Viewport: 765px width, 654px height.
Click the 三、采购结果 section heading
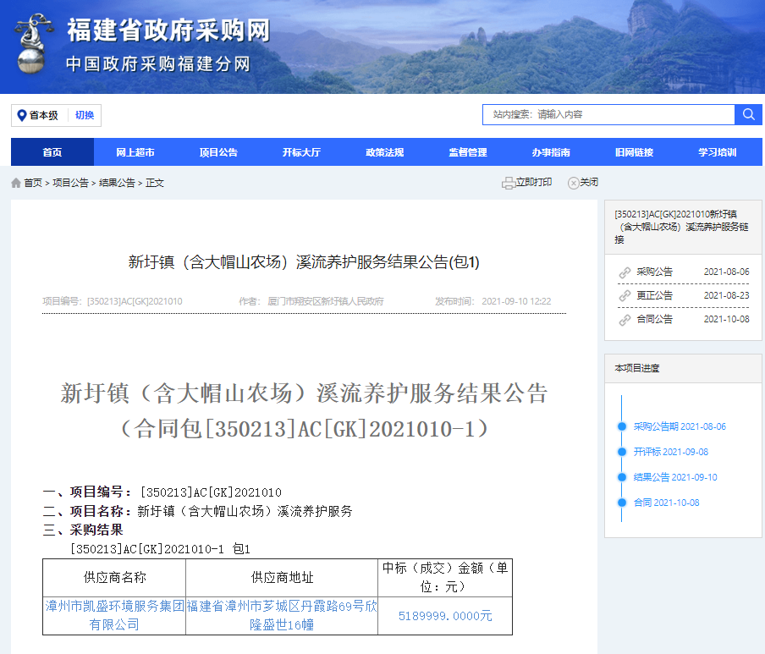tap(83, 530)
